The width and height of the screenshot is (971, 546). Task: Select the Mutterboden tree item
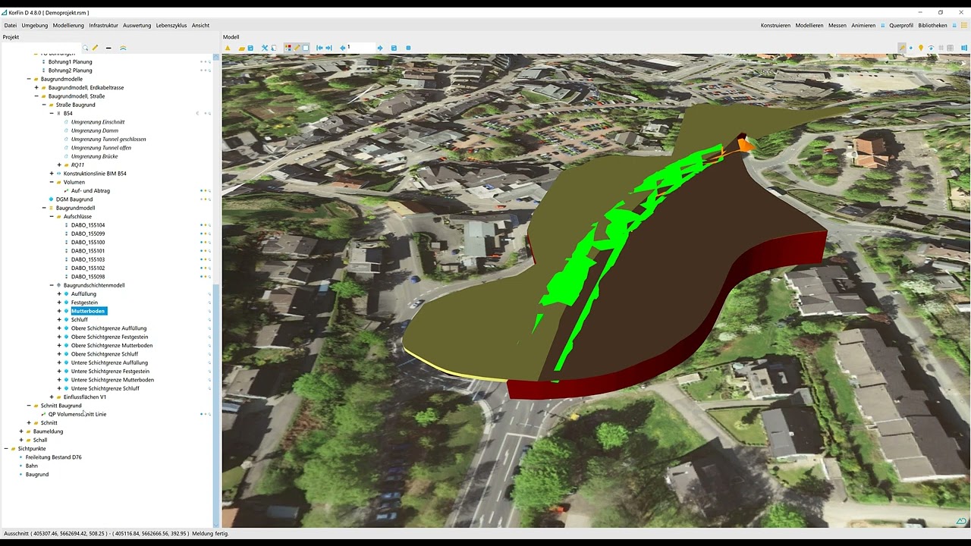[x=88, y=311]
